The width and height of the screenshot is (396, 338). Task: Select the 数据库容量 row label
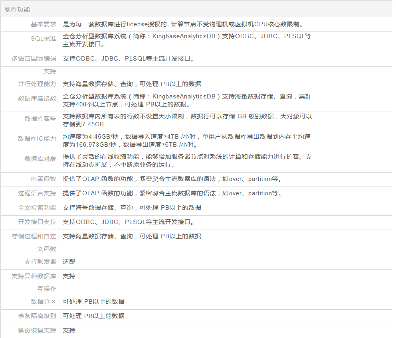(x=40, y=118)
